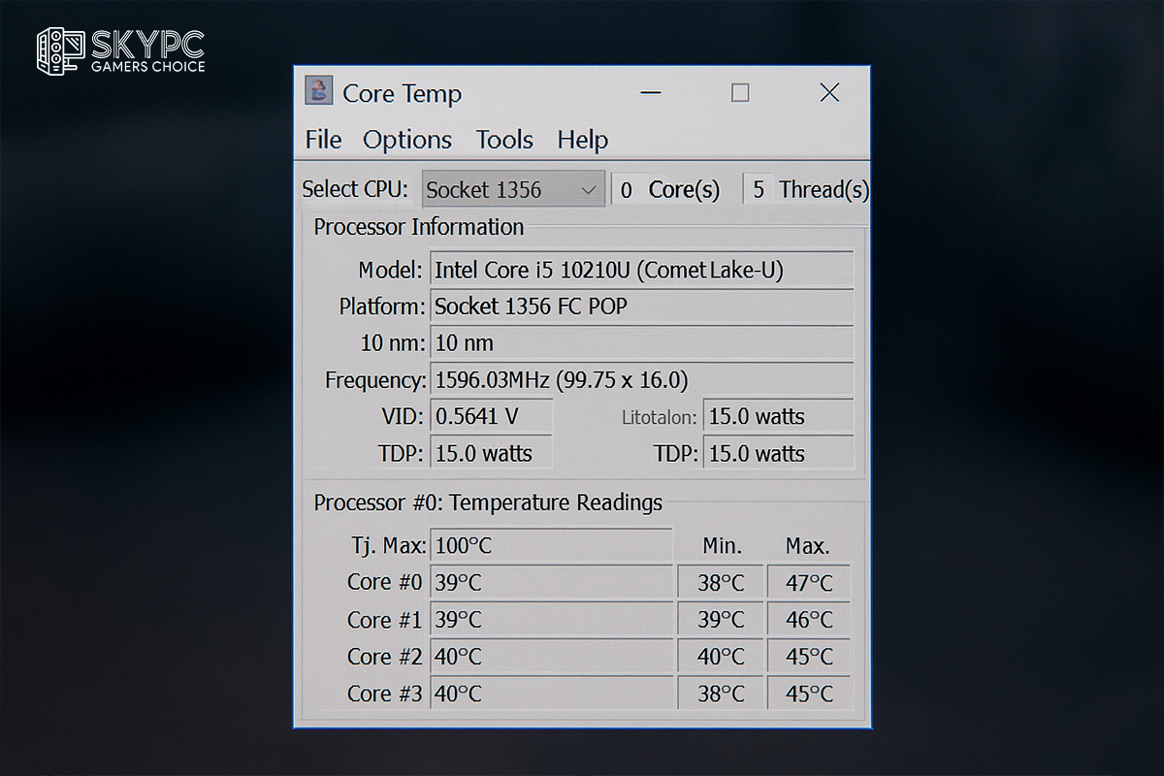The image size is (1164, 776).
Task: Click the VID: label
Action: (x=403, y=417)
